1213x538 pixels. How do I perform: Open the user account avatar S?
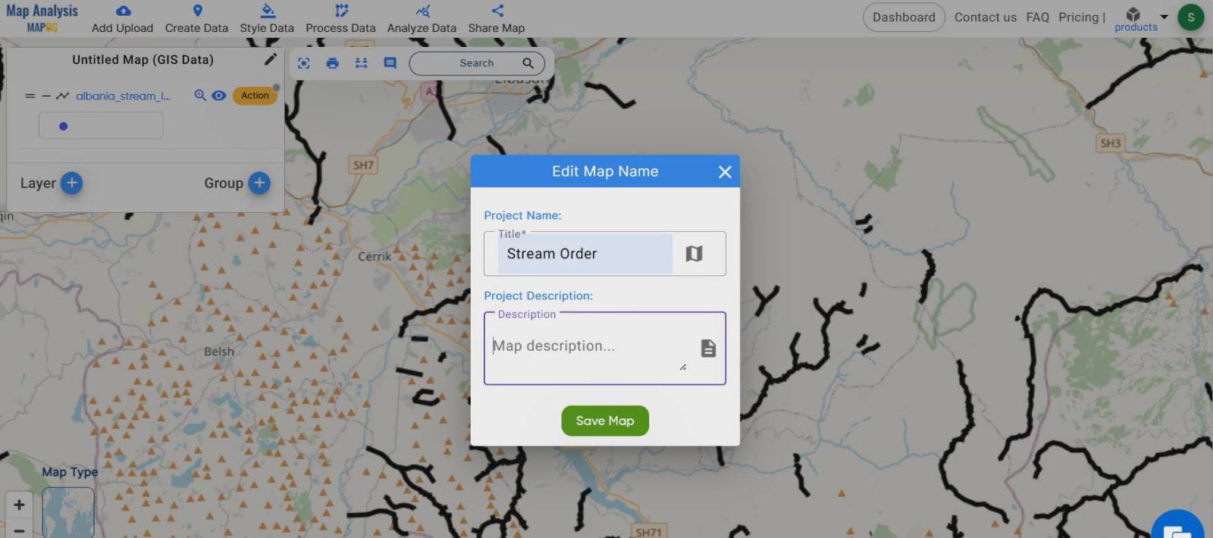[1190, 17]
